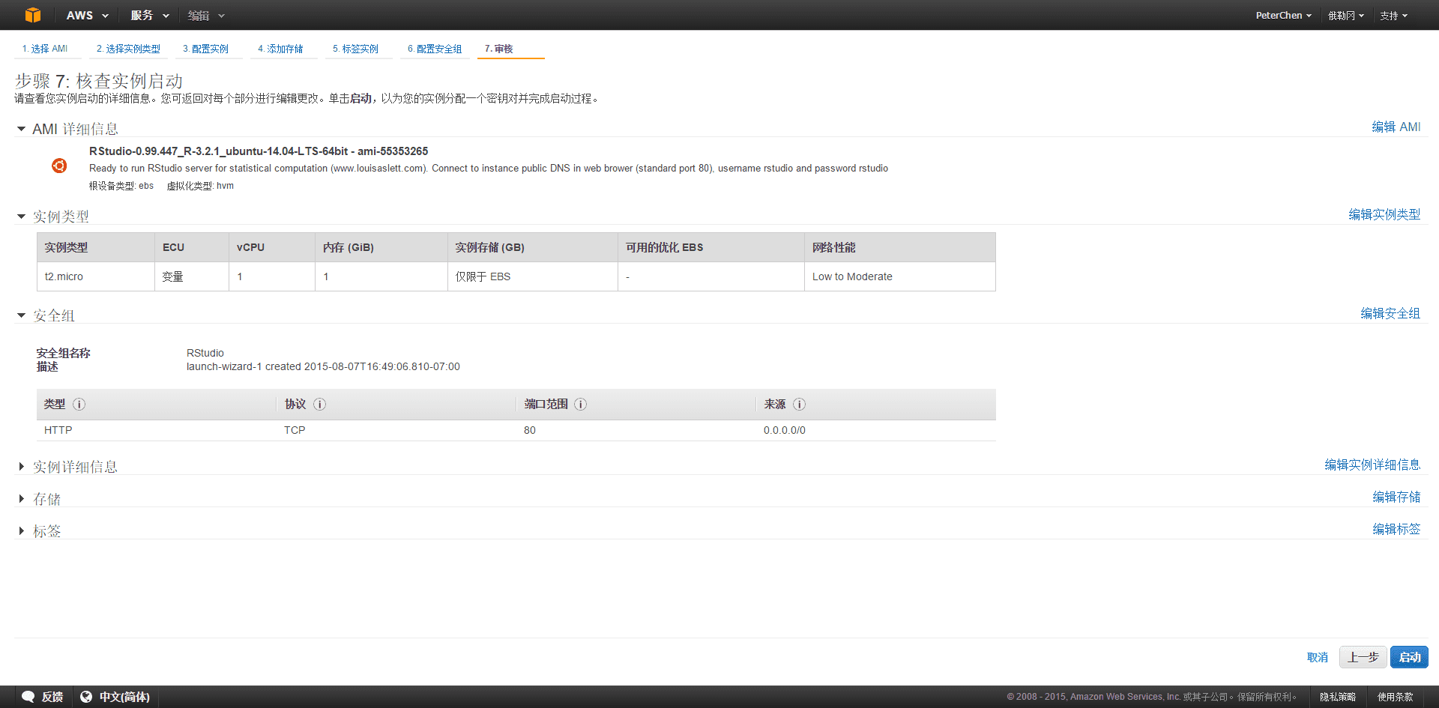Go to step 3 配置实例

pyautogui.click(x=205, y=49)
